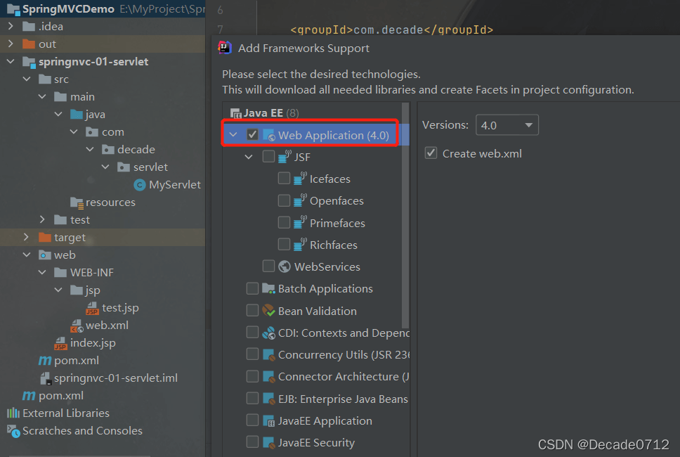Click the IntelliJ logo in Add Frameworks Support dialog
Screen dimensions: 680x457
(x=225, y=48)
